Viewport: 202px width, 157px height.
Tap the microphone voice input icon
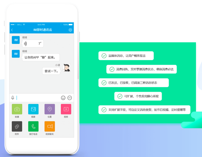point(13,98)
